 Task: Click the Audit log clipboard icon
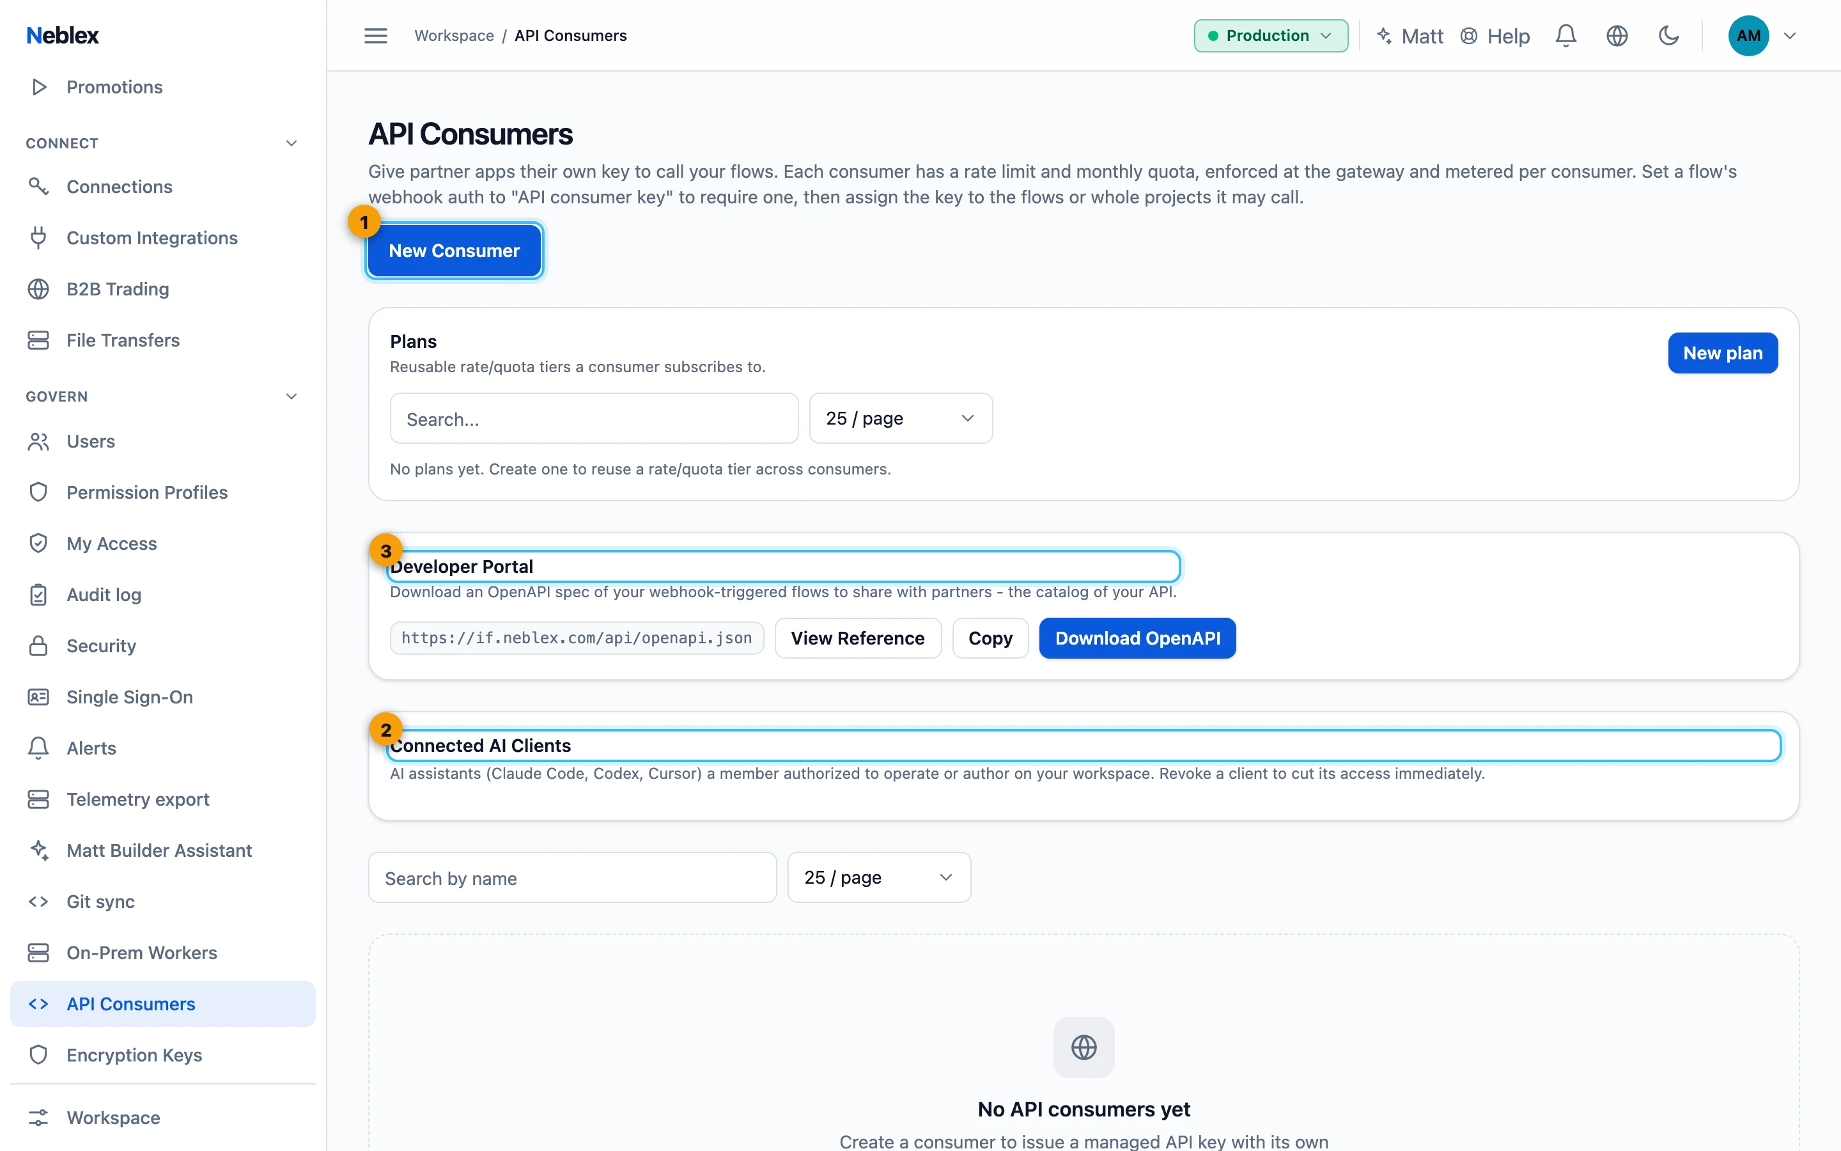pos(39,595)
